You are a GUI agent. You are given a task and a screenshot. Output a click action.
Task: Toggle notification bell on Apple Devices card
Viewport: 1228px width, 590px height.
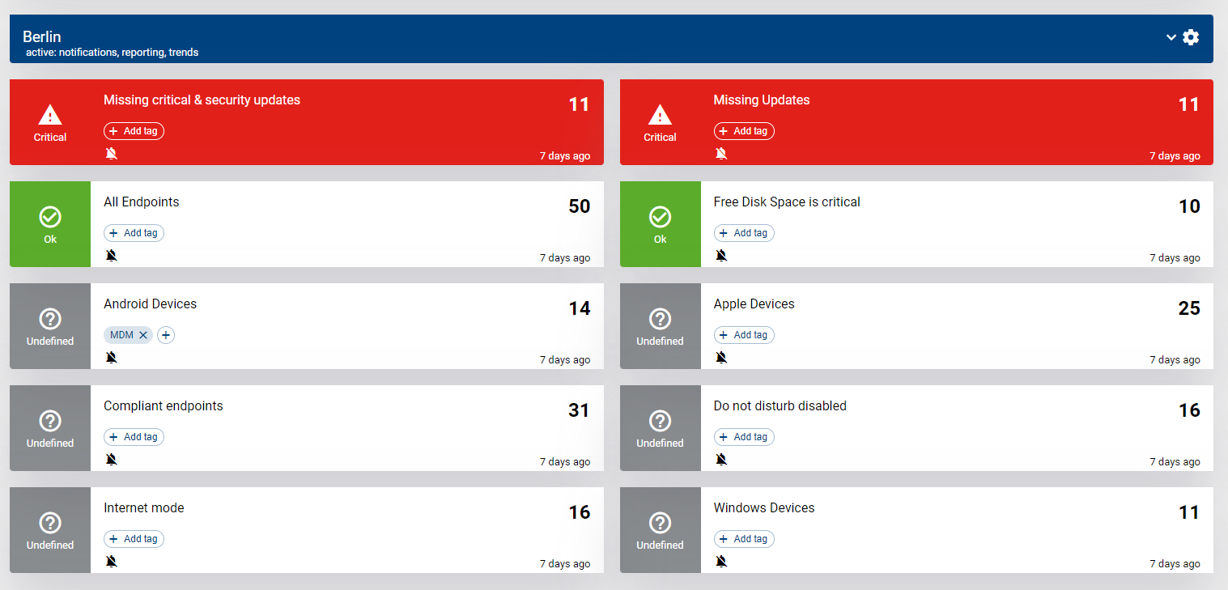(721, 358)
